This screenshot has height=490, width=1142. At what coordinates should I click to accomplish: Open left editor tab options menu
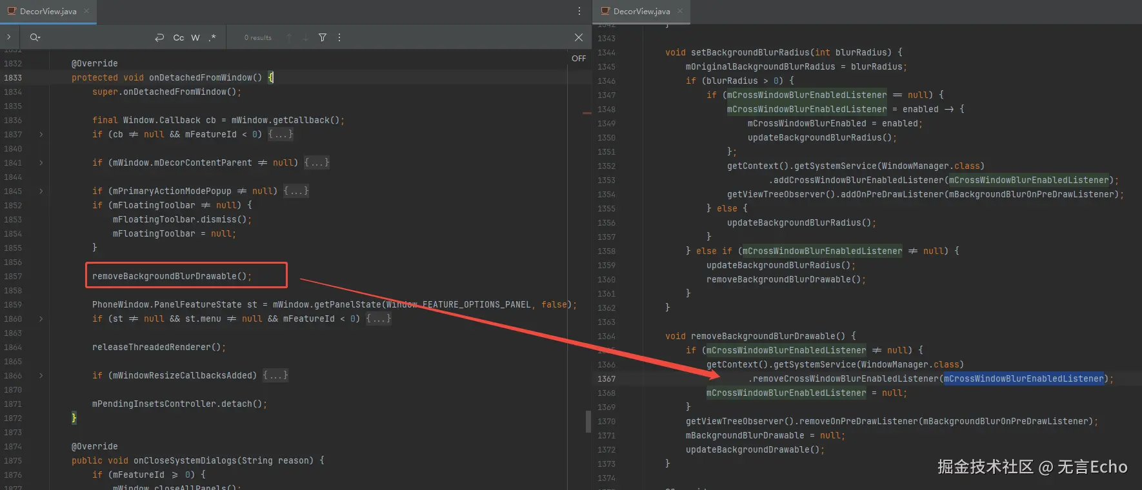[579, 11]
